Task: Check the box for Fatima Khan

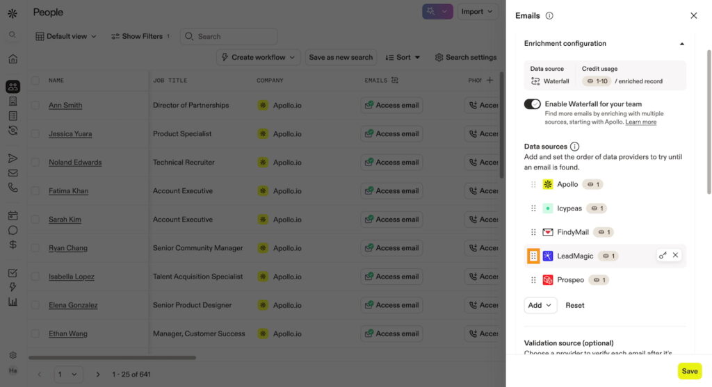Action: [x=35, y=191]
